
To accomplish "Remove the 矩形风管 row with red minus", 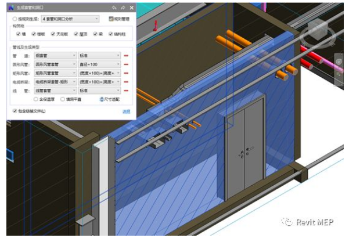I will click(x=126, y=73).
